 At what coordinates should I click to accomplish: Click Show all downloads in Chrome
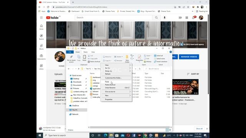tap(199, 129)
